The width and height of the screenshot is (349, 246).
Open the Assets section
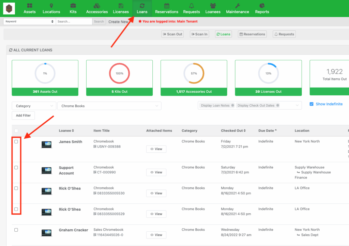click(x=30, y=8)
